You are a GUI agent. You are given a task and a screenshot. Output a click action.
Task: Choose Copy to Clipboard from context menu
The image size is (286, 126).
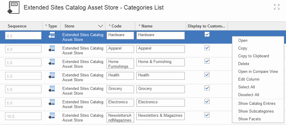click(x=253, y=56)
